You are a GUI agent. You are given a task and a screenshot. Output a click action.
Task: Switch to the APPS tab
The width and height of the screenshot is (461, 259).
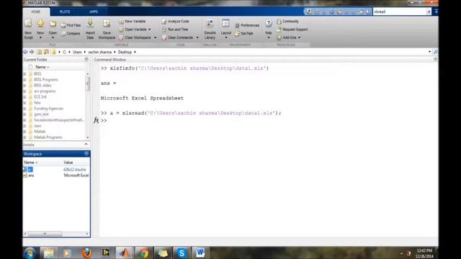coord(94,12)
